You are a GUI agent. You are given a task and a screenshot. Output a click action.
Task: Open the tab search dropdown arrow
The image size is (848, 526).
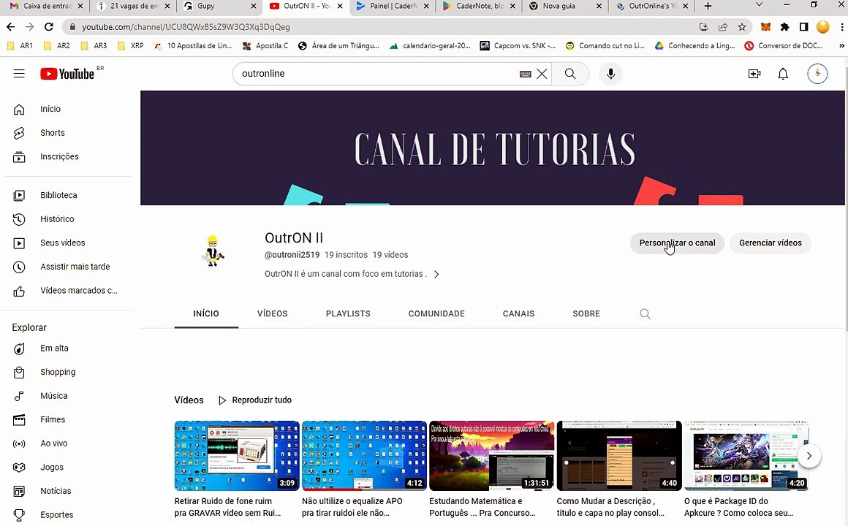(x=759, y=5)
